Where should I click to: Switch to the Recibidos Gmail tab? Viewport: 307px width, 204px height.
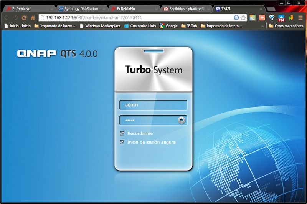click(x=187, y=9)
